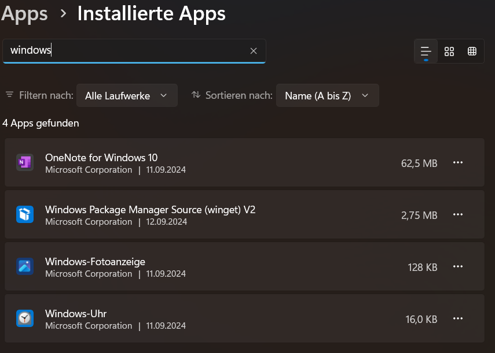495x353 pixels.
Task: Clear the search field with X
Action: click(253, 51)
